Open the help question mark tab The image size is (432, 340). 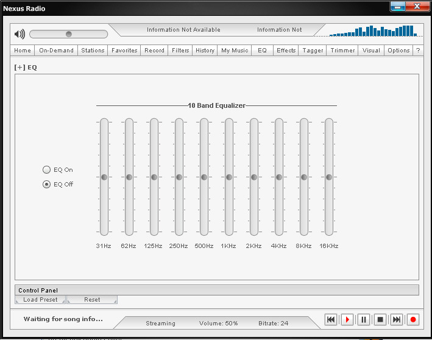(418, 51)
